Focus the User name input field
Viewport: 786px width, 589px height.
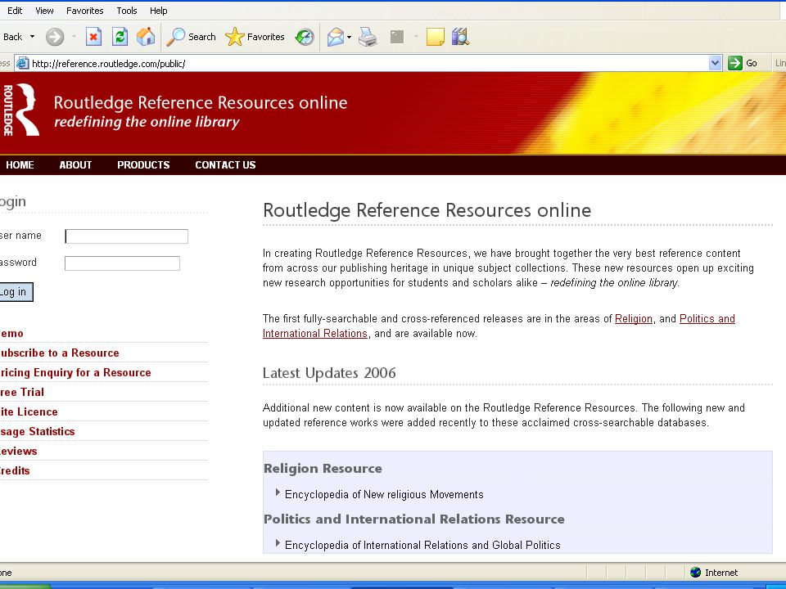[127, 236]
